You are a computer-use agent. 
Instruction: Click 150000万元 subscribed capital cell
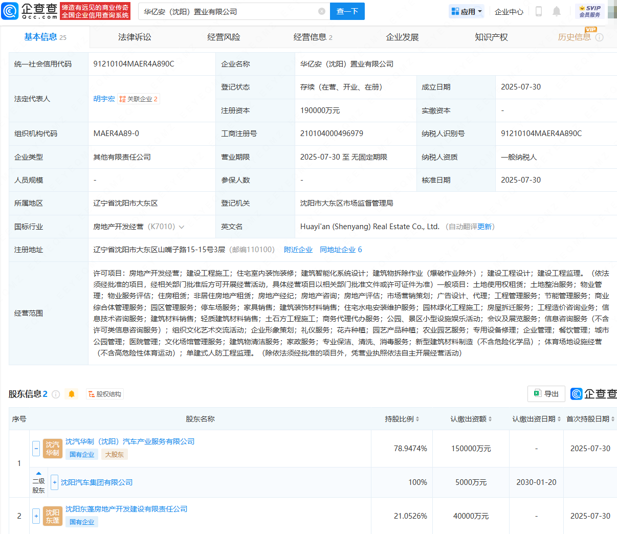click(x=471, y=449)
